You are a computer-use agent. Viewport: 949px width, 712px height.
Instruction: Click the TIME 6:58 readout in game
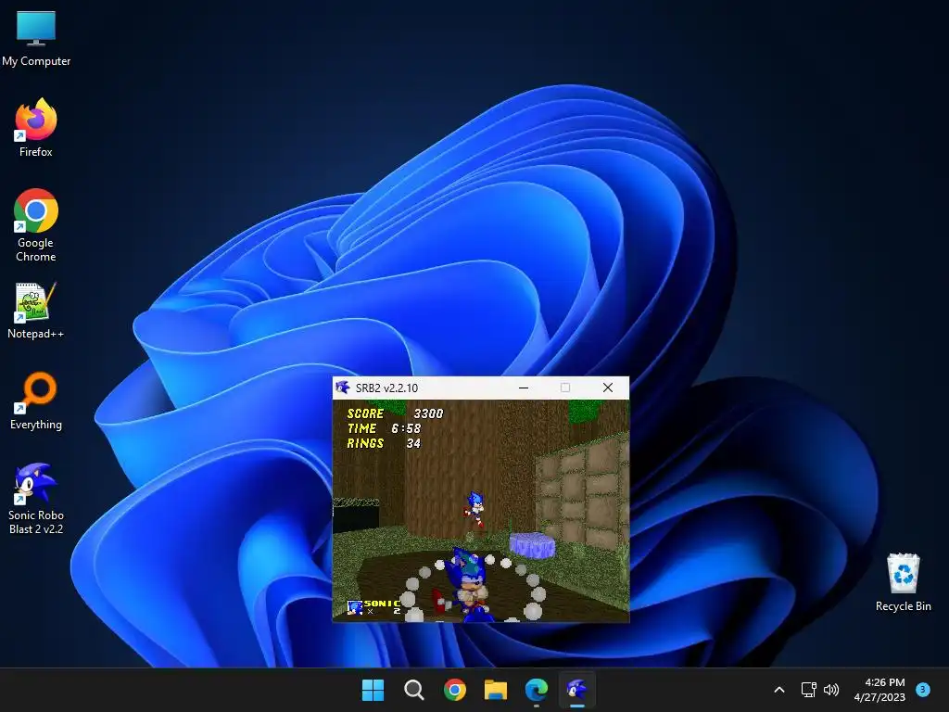coord(384,428)
